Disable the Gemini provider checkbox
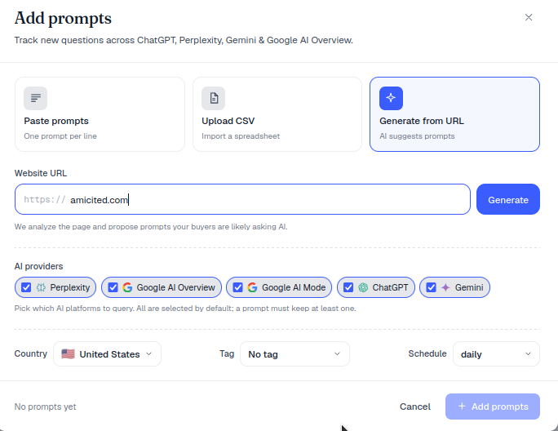The width and height of the screenshot is (558, 431). pyautogui.click(x=431, y=287)
